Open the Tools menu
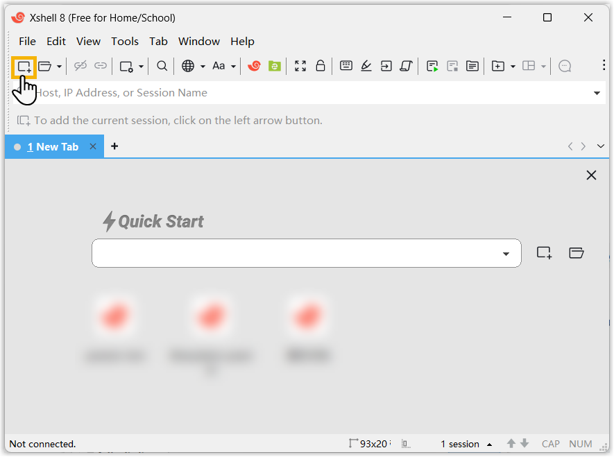Screen dimensions: 614x457 (125, 42)
